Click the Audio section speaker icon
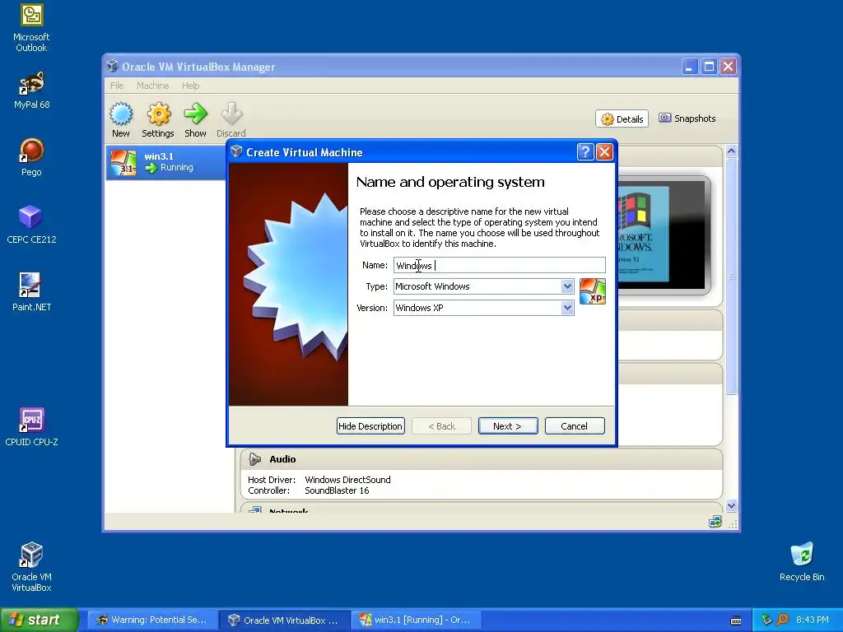 coord(255,459)
